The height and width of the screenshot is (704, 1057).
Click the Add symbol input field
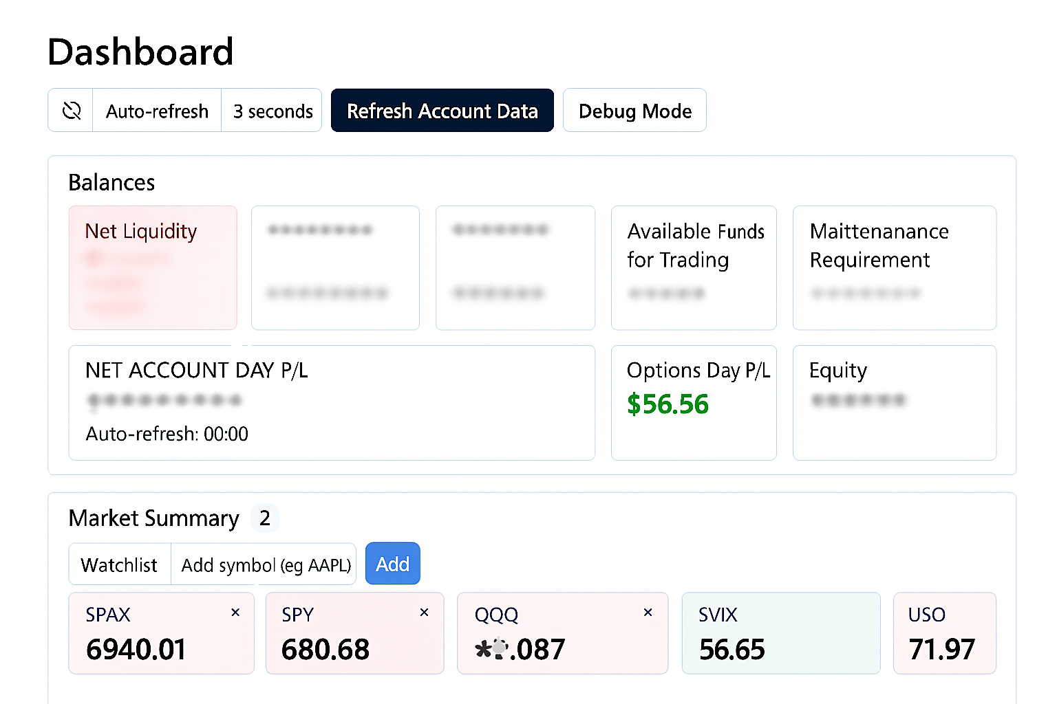[265, 564]
